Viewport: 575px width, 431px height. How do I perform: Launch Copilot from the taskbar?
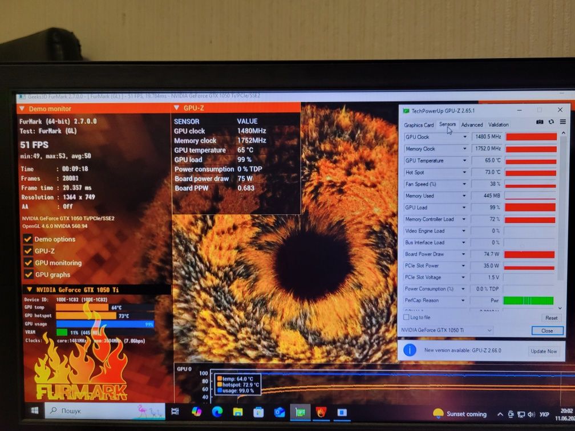pos(197,412)
